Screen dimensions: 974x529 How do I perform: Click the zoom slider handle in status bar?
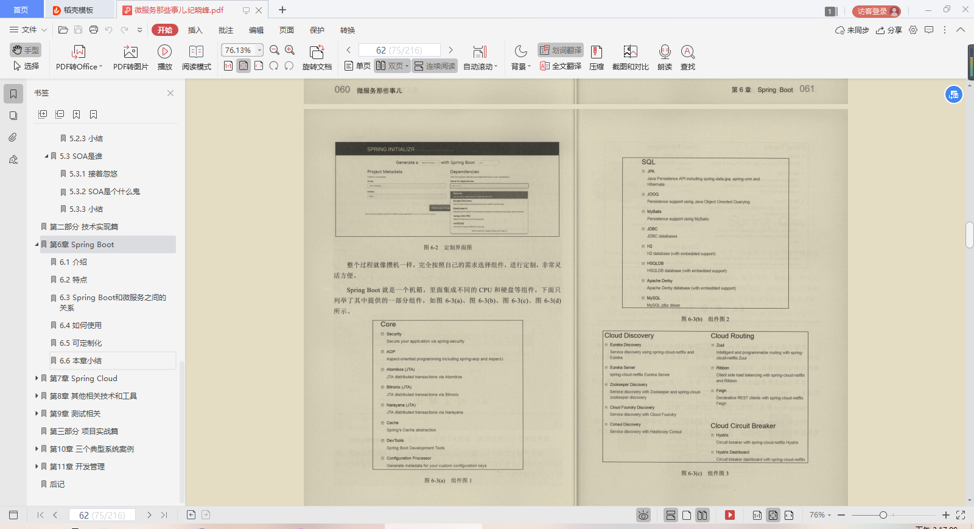point(883,515)
